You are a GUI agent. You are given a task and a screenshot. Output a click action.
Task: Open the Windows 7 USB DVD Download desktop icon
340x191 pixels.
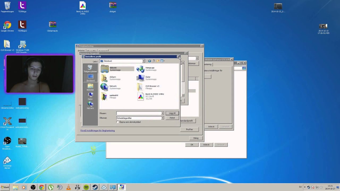click(22, 47)
